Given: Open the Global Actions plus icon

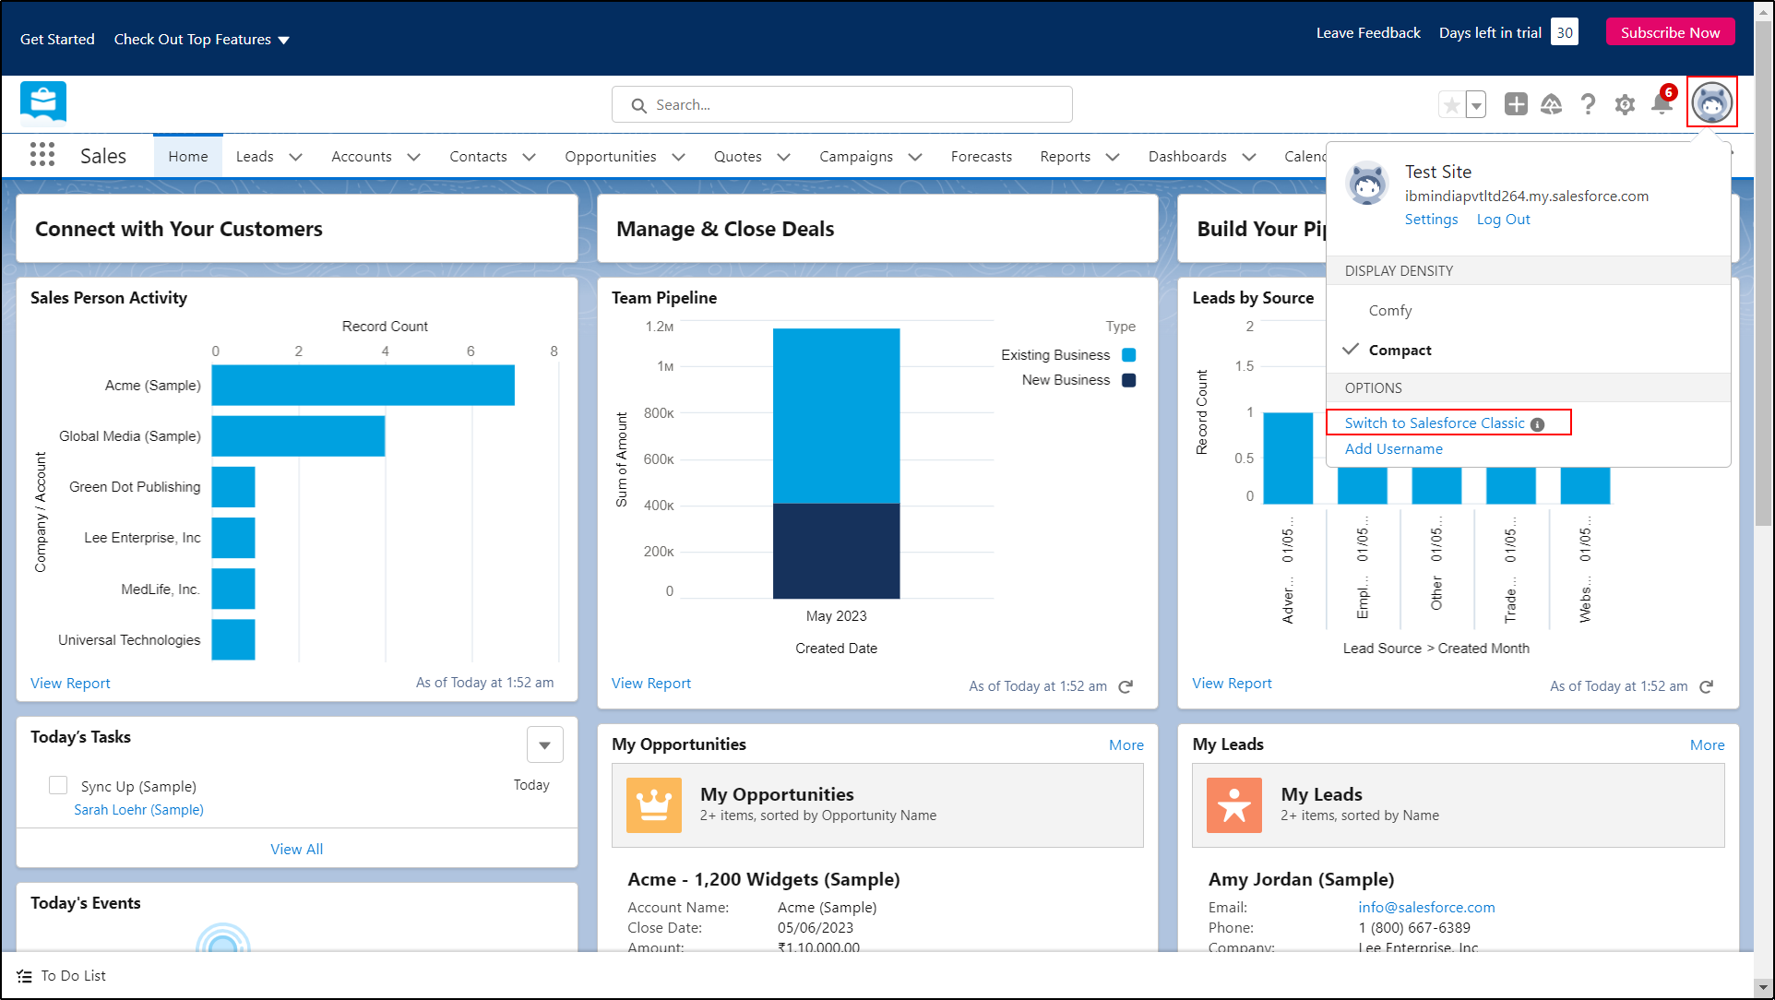Looking at the screenshot, I should (1516, 104).
